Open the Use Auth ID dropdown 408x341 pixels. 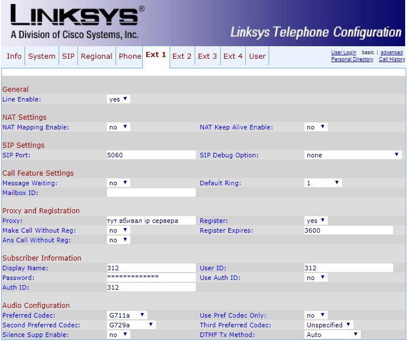(x=316, y=278)
